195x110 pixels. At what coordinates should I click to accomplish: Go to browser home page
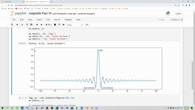tap(12, 5)
